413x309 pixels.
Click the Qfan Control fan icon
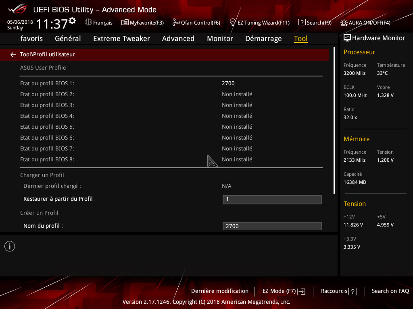pos(176,23)
